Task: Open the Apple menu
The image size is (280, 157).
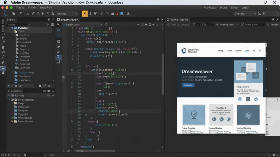Action: [x=5, y=2]
